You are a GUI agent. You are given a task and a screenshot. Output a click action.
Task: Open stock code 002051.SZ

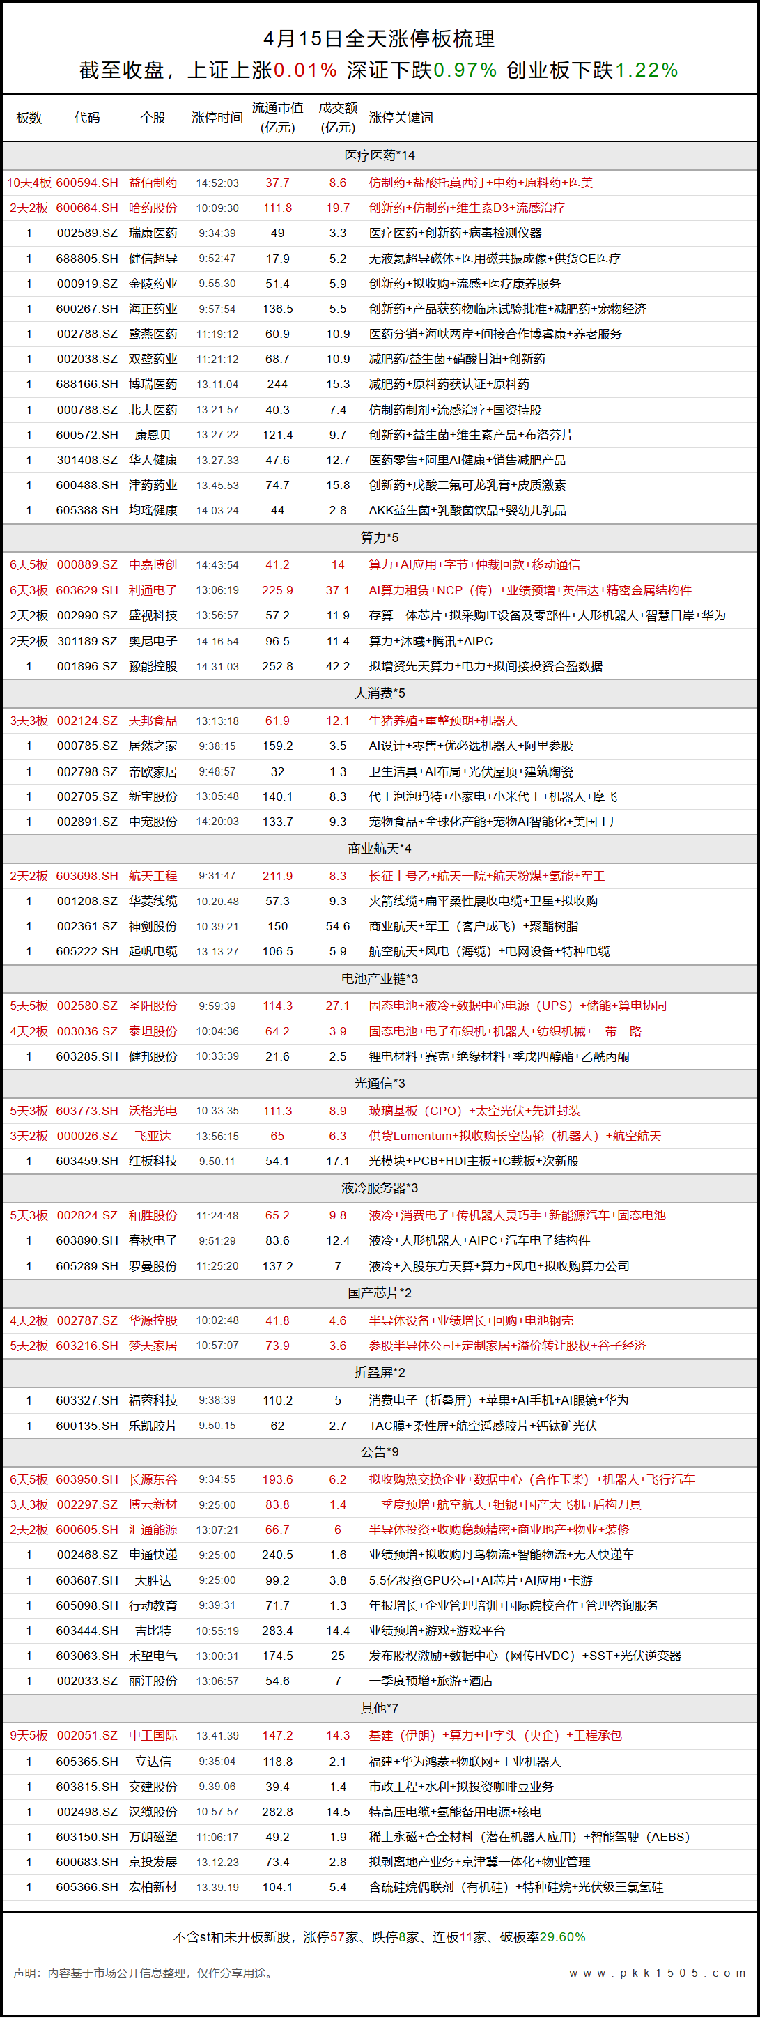pos(87,1735)
